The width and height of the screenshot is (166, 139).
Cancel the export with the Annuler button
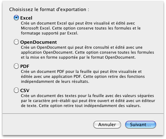point(107,124)
